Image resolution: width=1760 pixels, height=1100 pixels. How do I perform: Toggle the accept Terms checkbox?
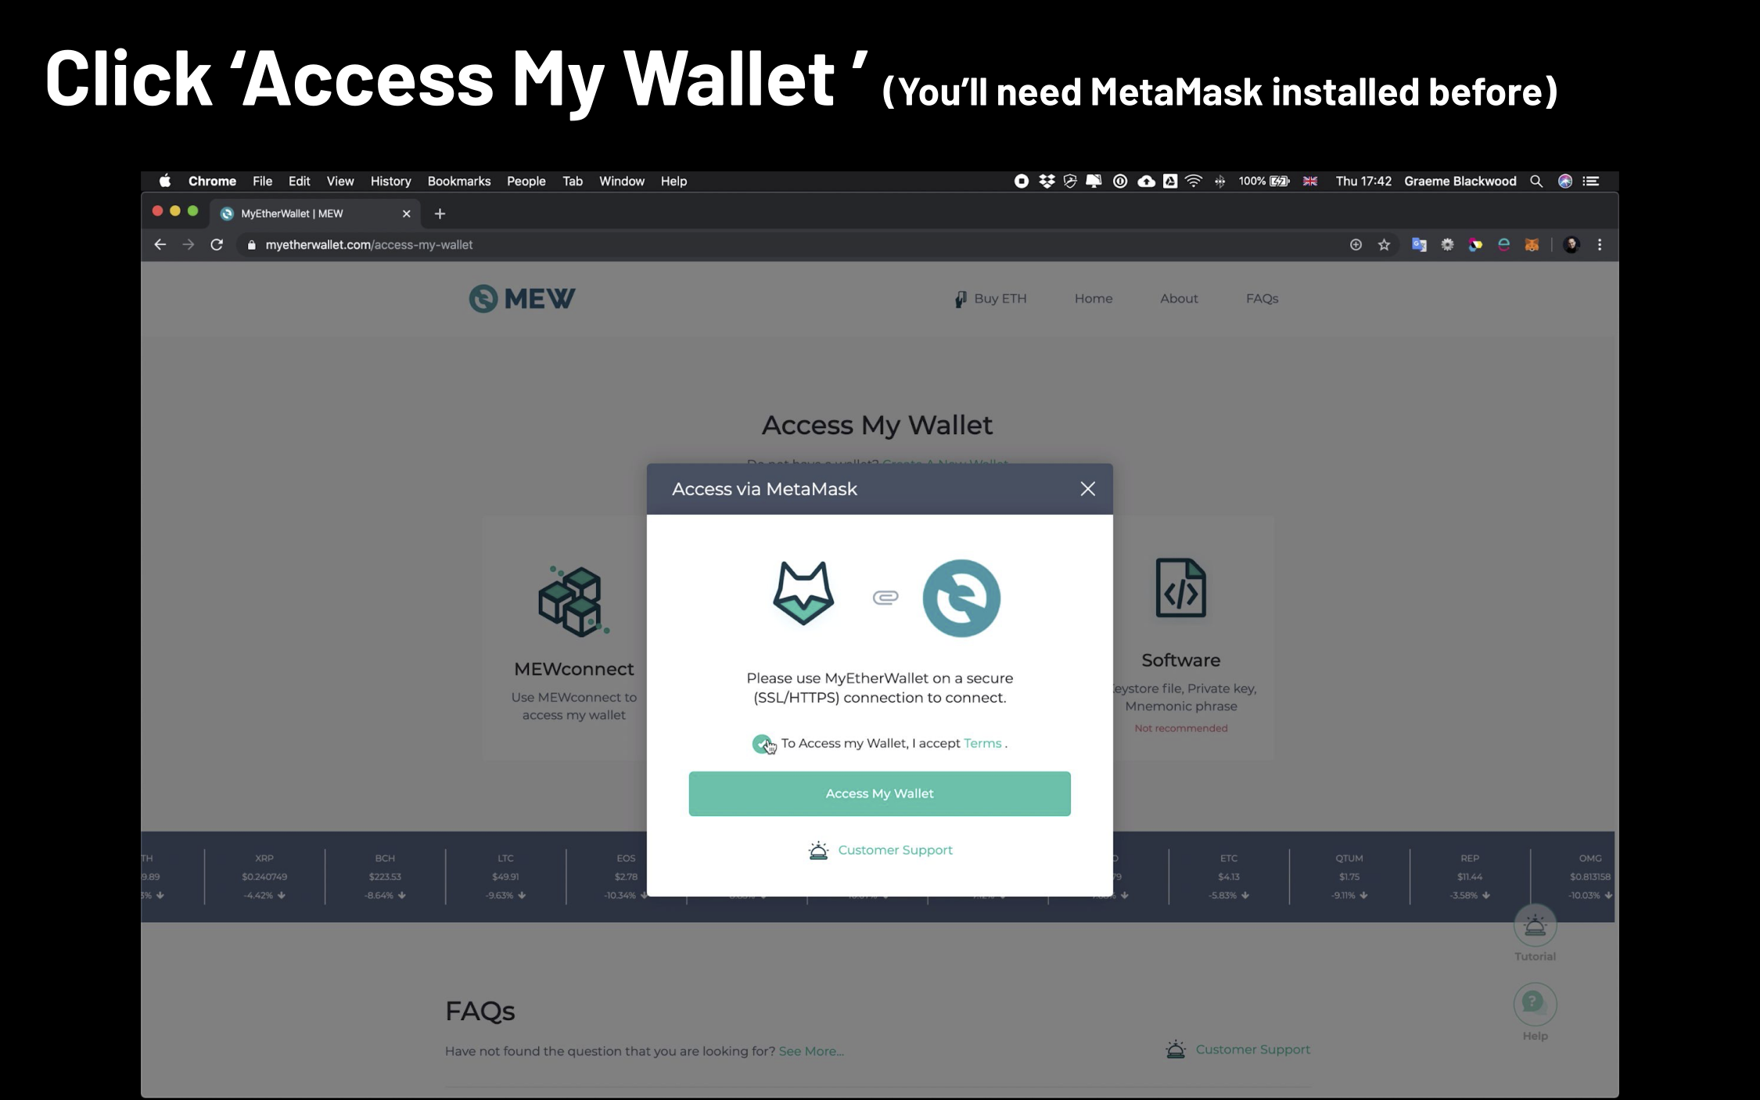coord(762,743)
